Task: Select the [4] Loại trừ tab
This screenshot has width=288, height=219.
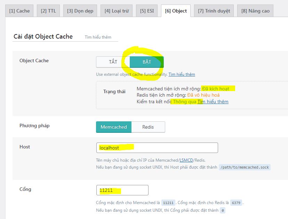Action: pyautogui.click(x=117, y=11)
